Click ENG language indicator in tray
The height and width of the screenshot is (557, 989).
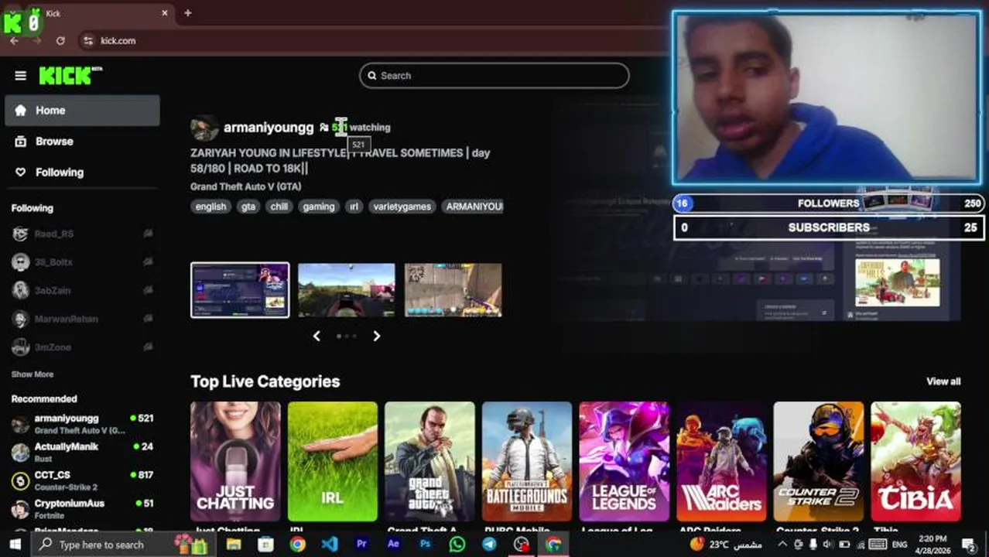[x=900, y=545]
